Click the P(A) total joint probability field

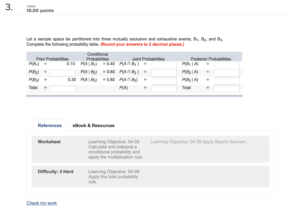164,89
